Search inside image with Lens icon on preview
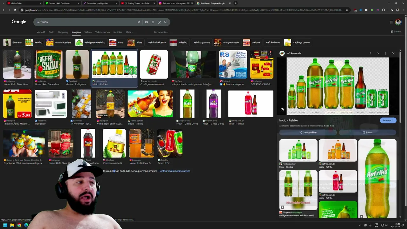Screen dimensions: 407x229 282,110
